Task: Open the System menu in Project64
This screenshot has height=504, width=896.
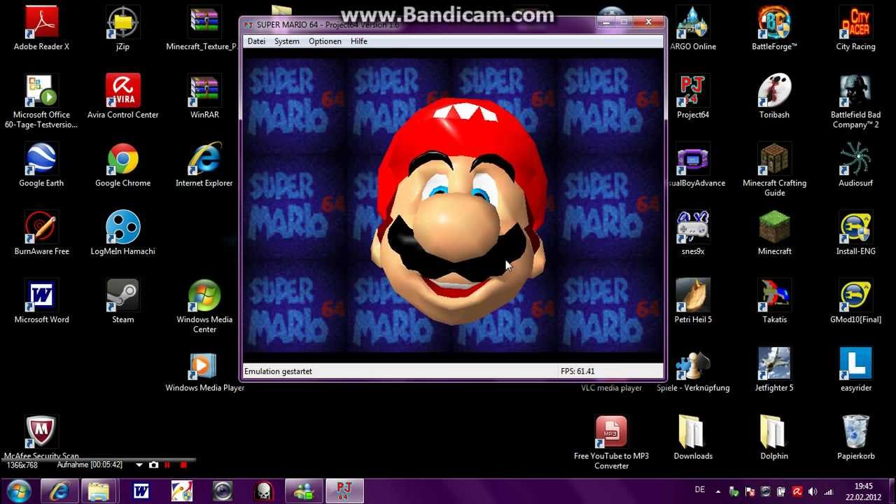Action: tap(287, 41)
